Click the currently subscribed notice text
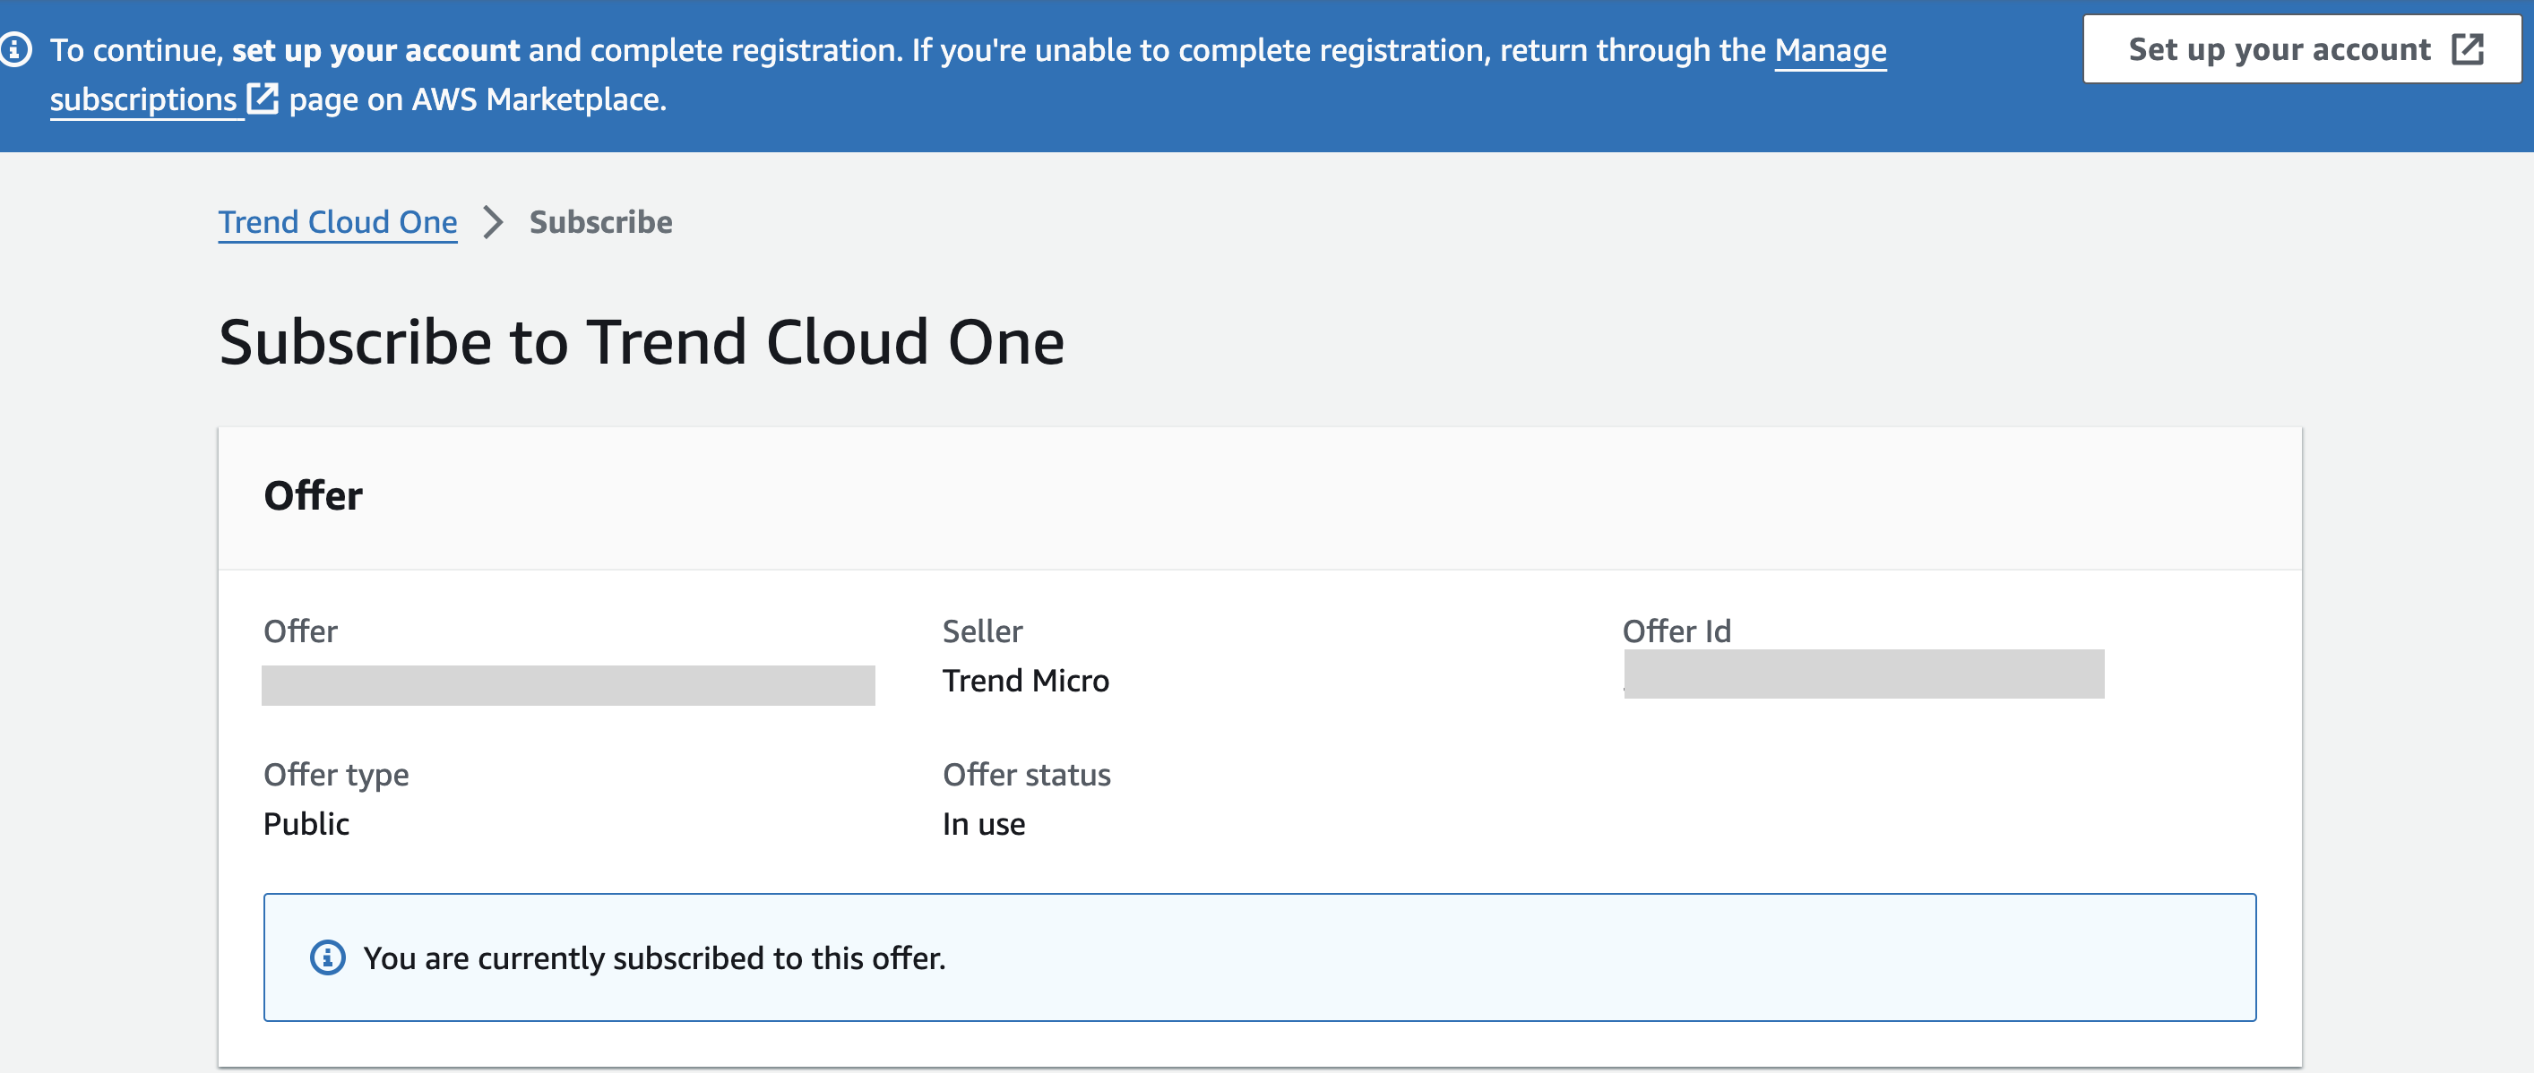This screenshot has width=2534, height=1073. [654, 957]
